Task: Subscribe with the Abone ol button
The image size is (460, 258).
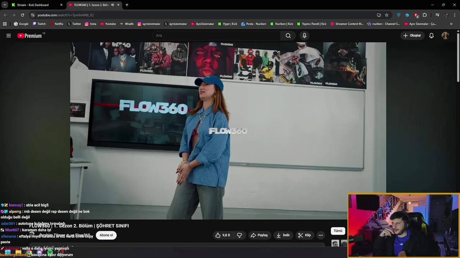Action: pyautogui.click(x=106, y=235)
